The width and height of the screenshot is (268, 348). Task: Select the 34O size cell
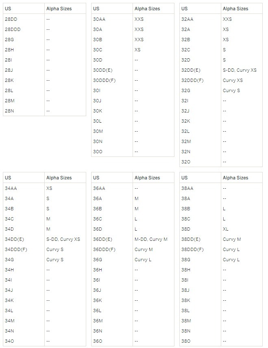(x=10, y=341)
